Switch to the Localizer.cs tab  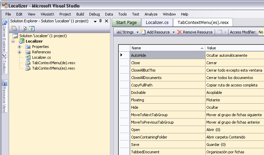[157, 22]
